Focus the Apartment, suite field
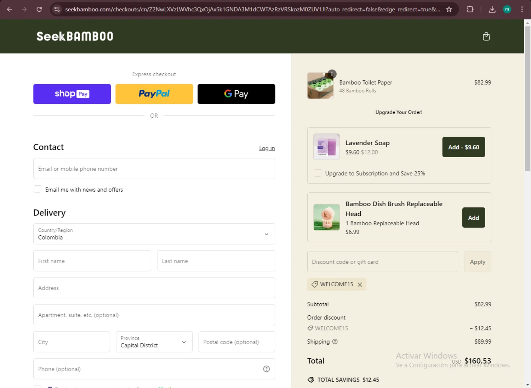Image resolution: width=531 pixels, height=388 pixels. click(x=154, y=315)
